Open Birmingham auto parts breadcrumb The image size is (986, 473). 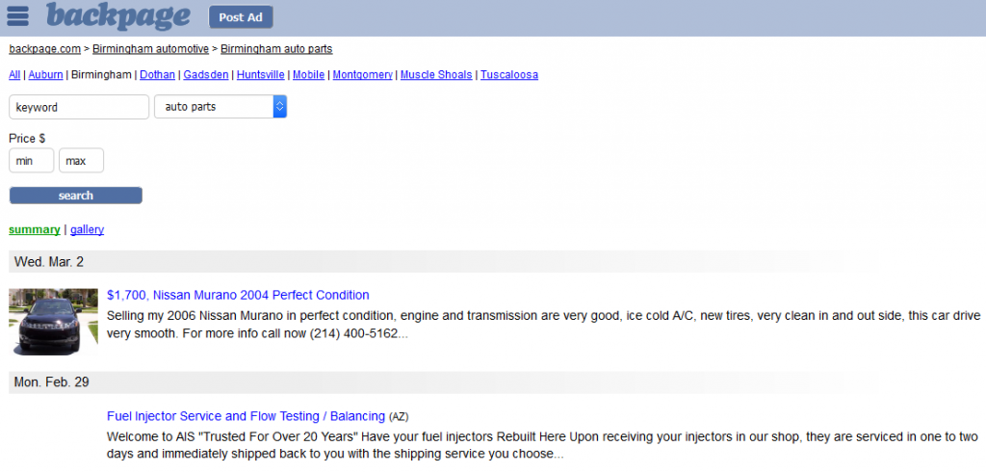click(x=276, y=49)
